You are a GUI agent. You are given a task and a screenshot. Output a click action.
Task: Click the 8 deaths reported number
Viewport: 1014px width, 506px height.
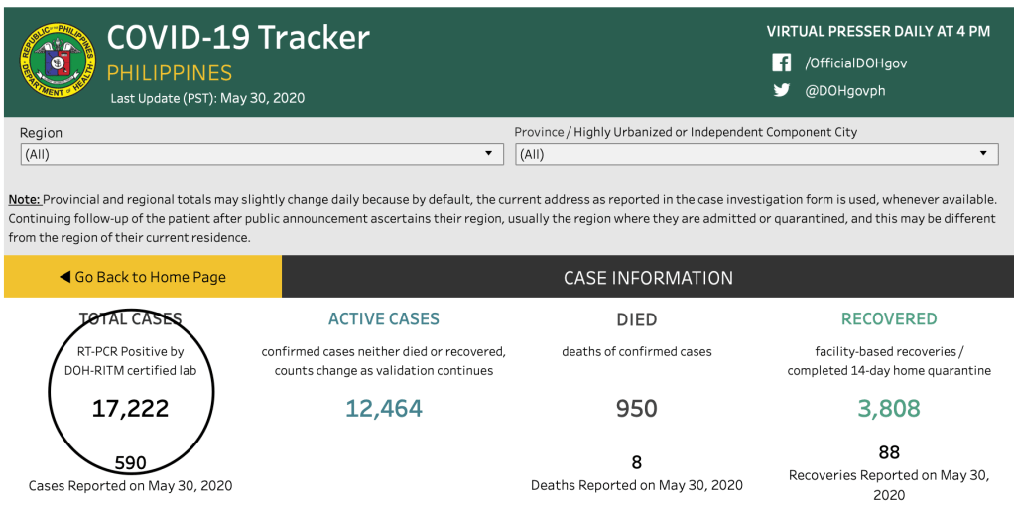click(x=637, y=462)
